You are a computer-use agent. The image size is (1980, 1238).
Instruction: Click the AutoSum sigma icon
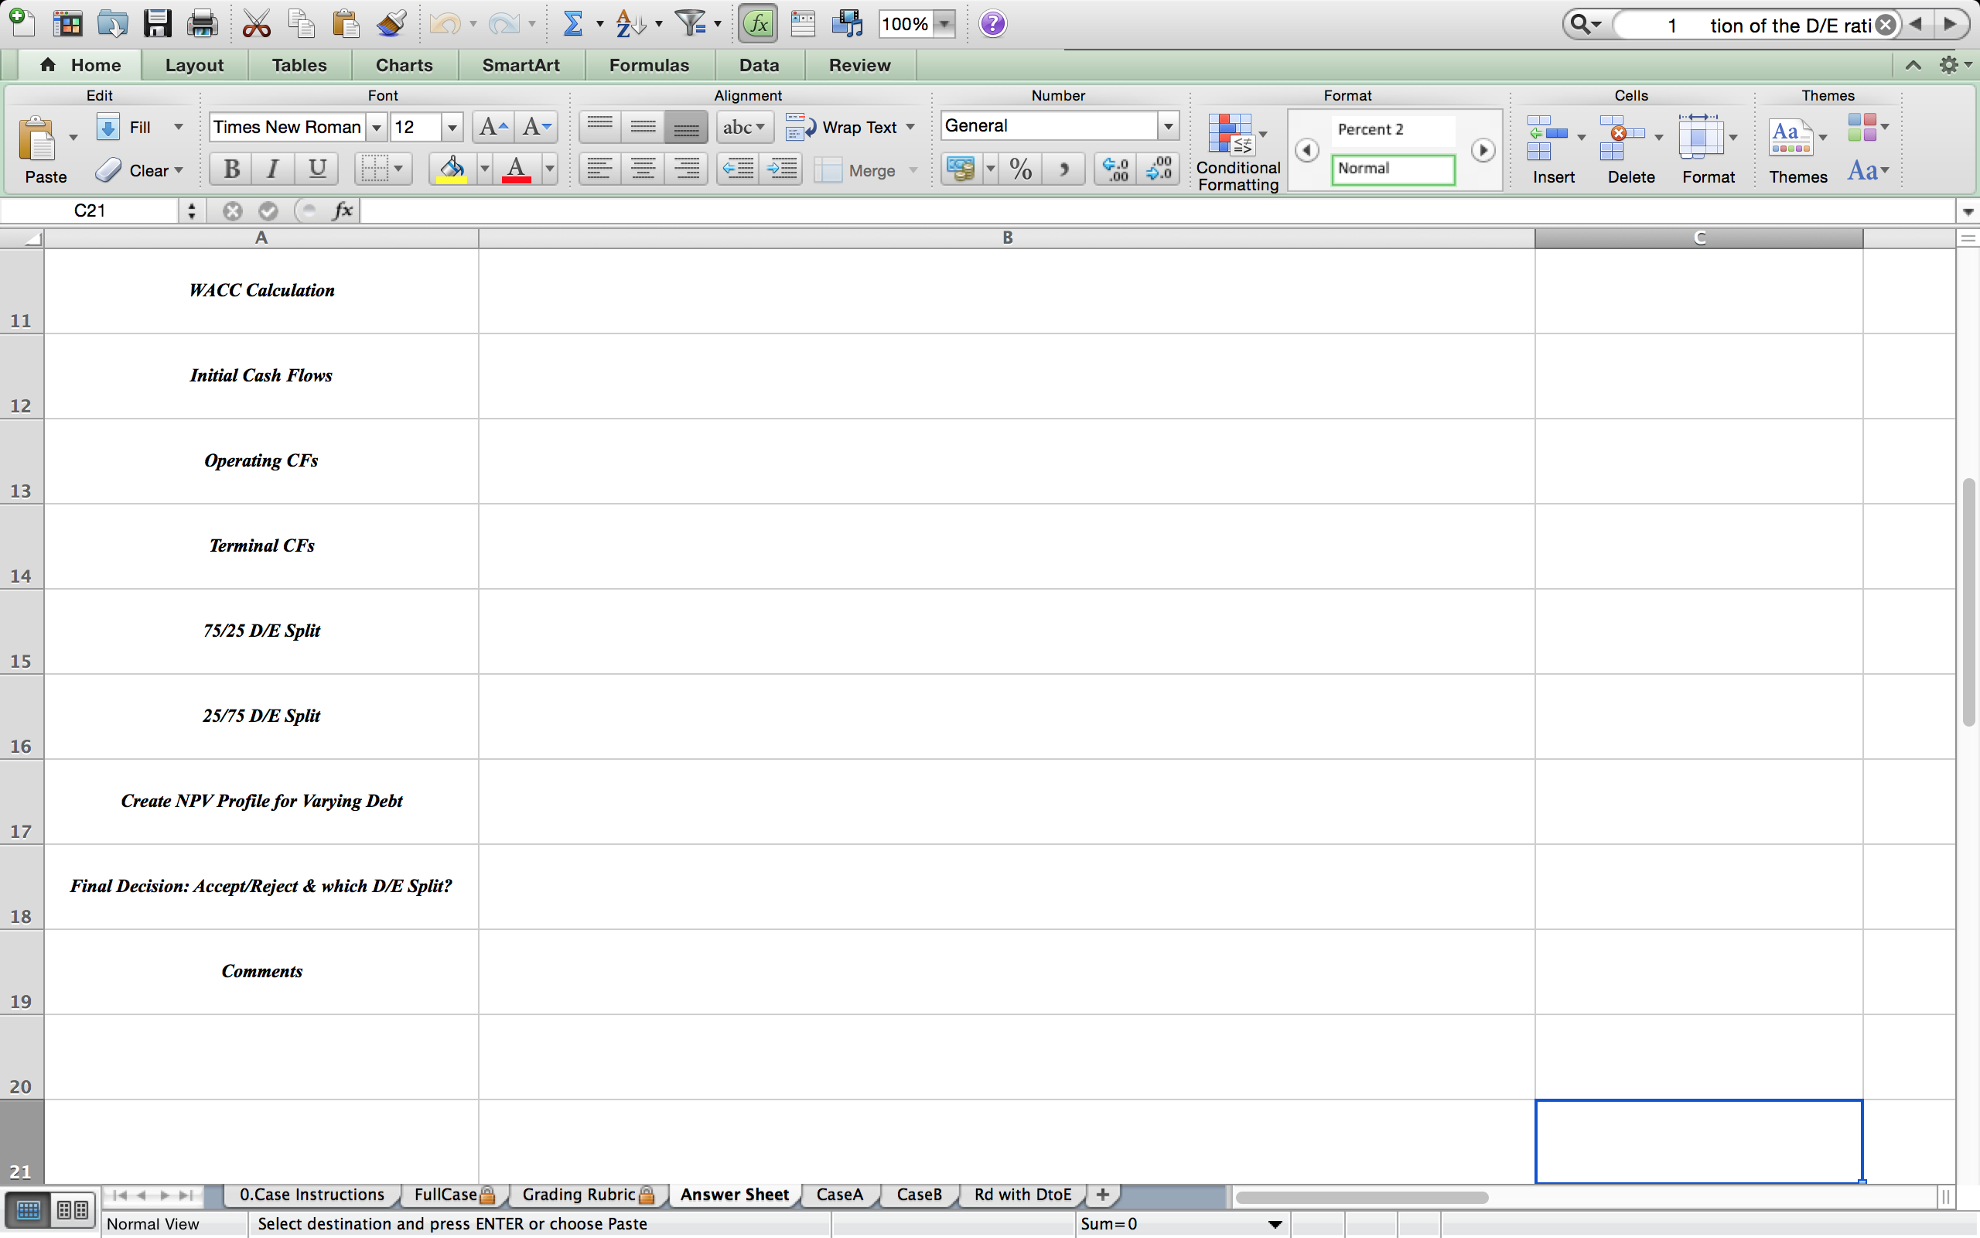pos(572,24)
